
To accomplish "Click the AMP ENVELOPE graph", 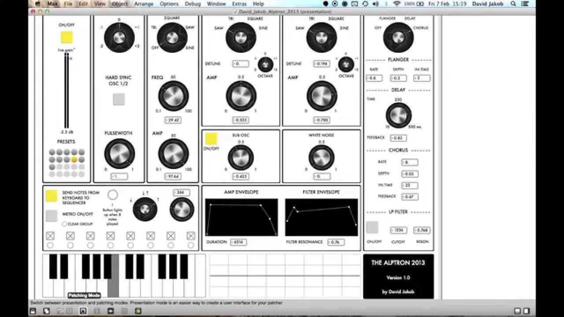I will (x=241, y=217).
